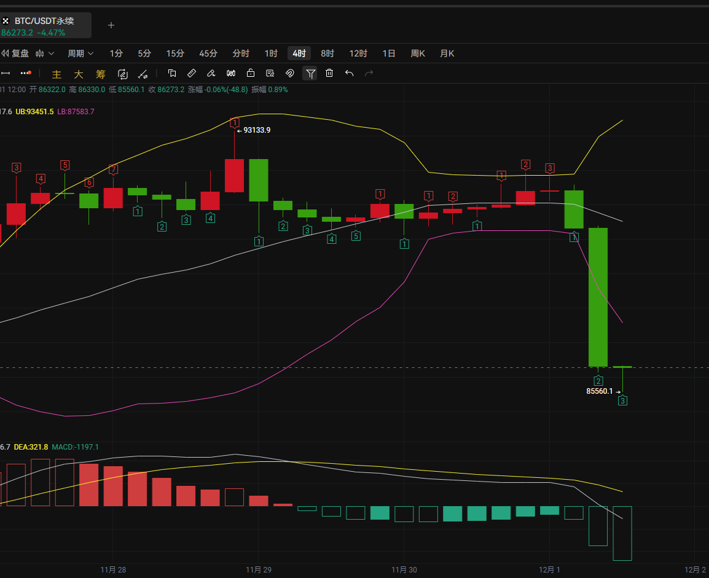Click the 复盘 replay button
709x578 pixels.
pyautogui.click(x=16, y=53)
